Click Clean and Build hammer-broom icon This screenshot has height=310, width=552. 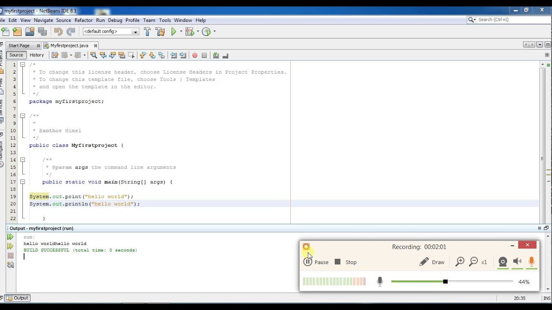tap(160, 31)
